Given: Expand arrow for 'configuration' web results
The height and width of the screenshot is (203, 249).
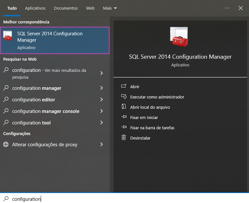Looking at the screenshot, I should pyautogui.click(x=102, y=73).
